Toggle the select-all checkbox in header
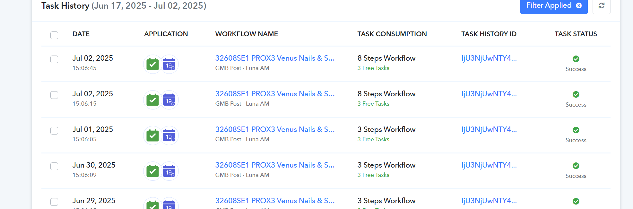 click(x=54, y=35)
